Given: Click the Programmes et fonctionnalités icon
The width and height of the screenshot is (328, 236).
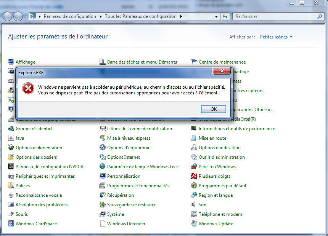Looking at the screenshot, I should (102, 185).
